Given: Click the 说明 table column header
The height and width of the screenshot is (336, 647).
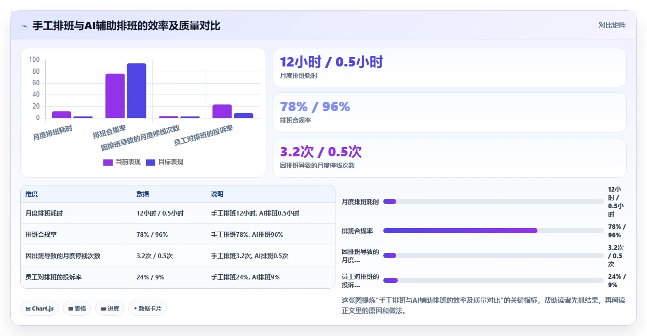Looking at the screenshot, I should (x=217, y=194).
